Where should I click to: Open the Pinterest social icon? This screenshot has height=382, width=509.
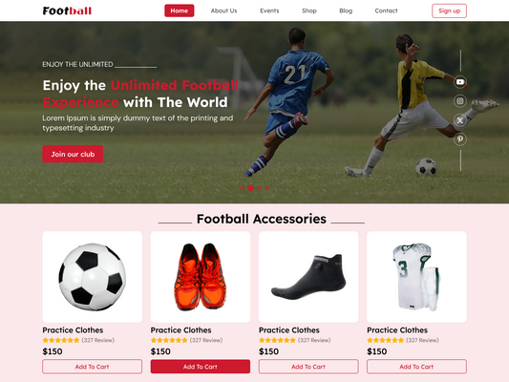click(x=460, y=139)
